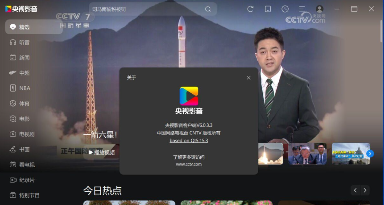Show next carousel thumbnails arrow

click(x=370, y=153)
